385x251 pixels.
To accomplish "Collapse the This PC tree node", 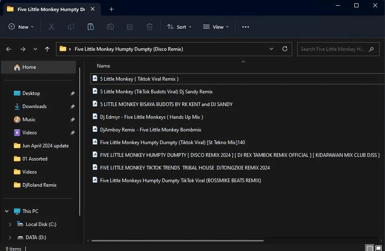I will coord(7,211).
